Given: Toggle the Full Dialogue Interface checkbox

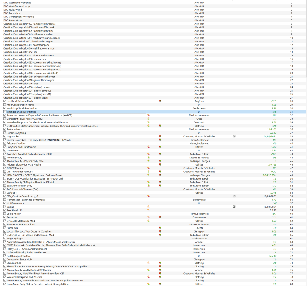Looking at the screenshot, I should coord(5,256).
